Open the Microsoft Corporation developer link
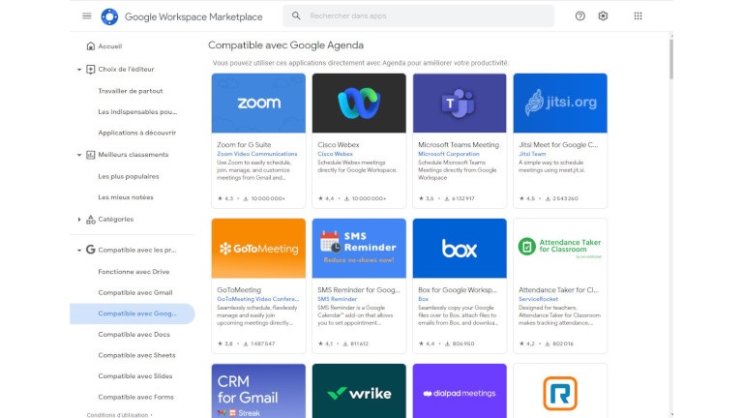The width and height of the screenshot is (743, 418). (448, 154)
